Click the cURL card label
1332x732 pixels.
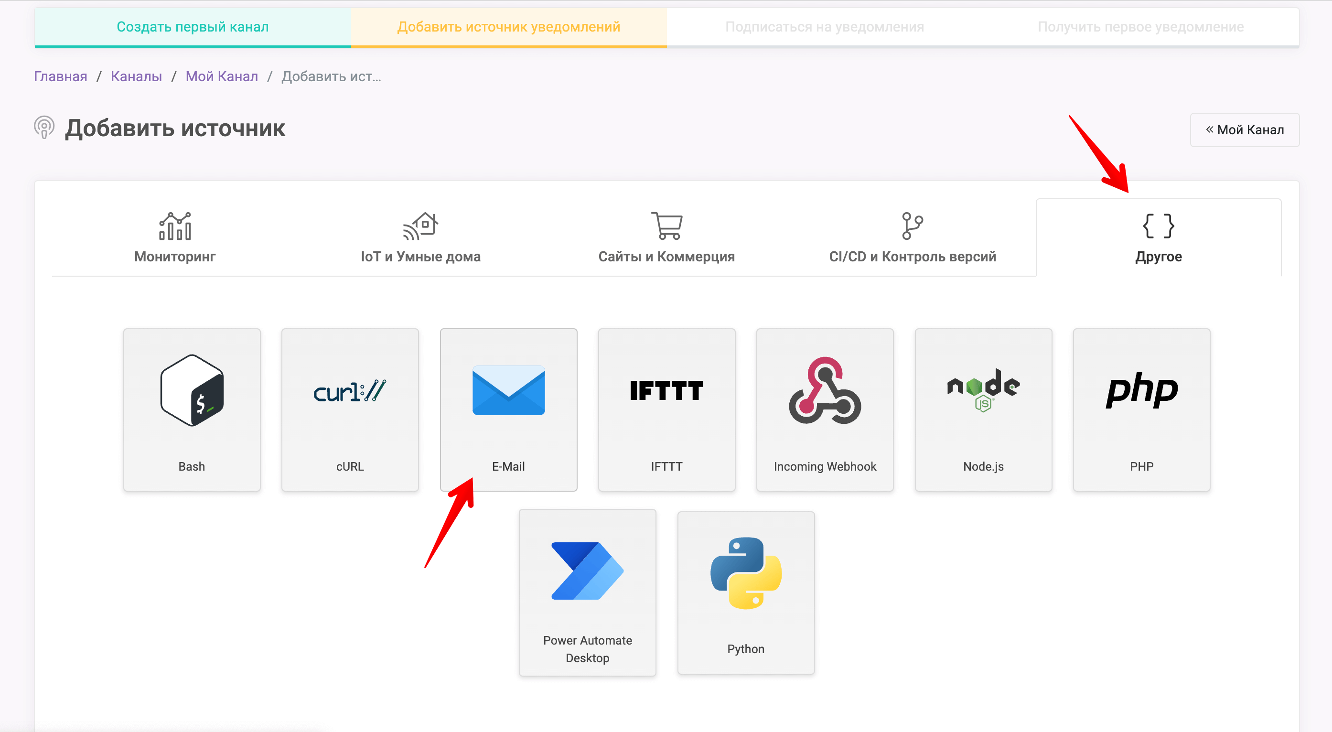coord(350,466)
